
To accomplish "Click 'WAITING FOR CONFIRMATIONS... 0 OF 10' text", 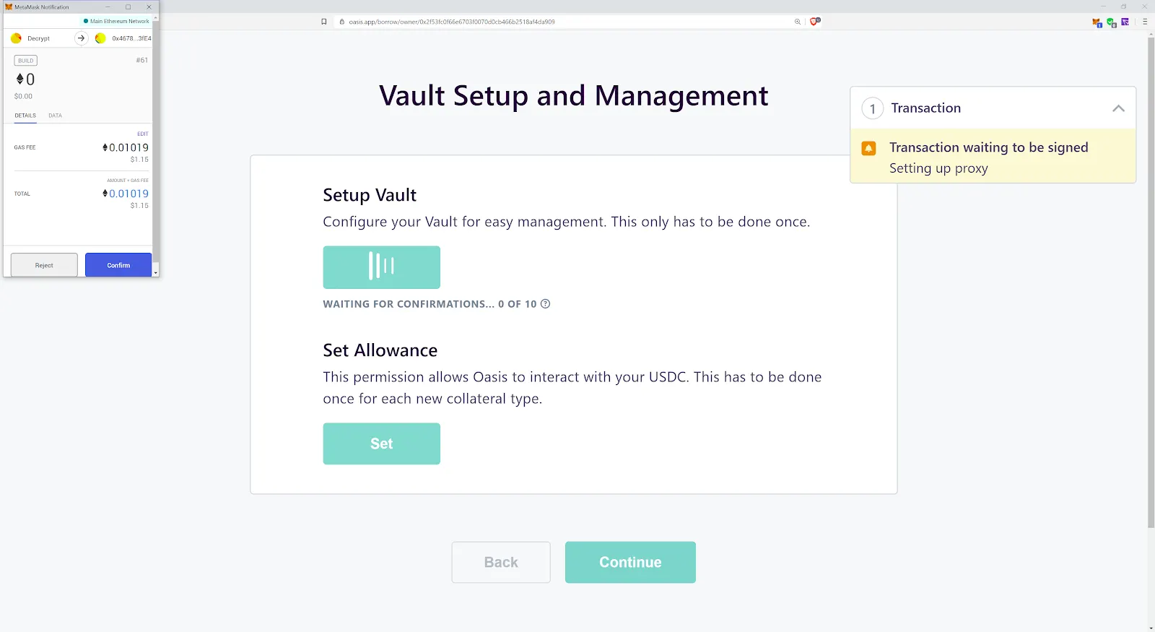I will (430, 304).
